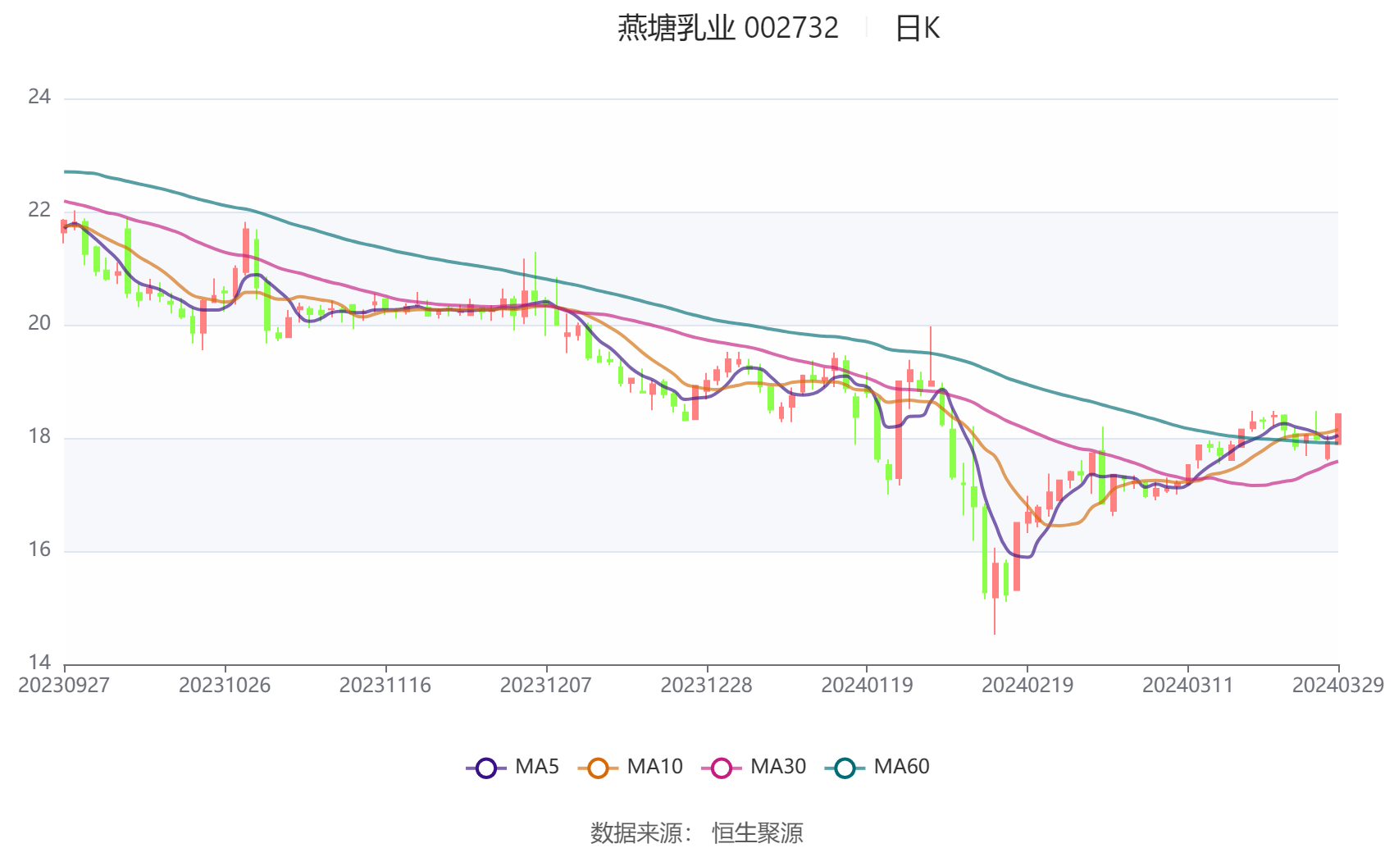Hide the MA10 line using its text label

654,767
